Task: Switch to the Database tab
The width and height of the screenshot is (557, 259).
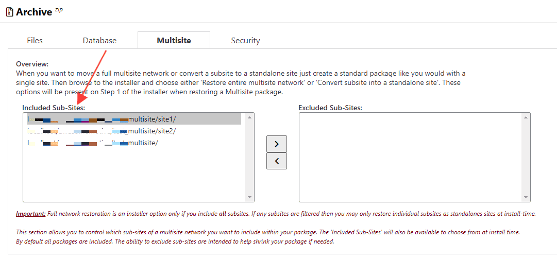Action: 99,41
